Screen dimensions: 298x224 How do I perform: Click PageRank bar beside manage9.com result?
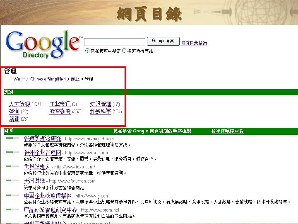(12, 138)
